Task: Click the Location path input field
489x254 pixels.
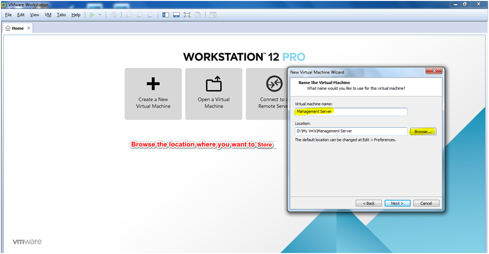Action: tap(351, 131)
